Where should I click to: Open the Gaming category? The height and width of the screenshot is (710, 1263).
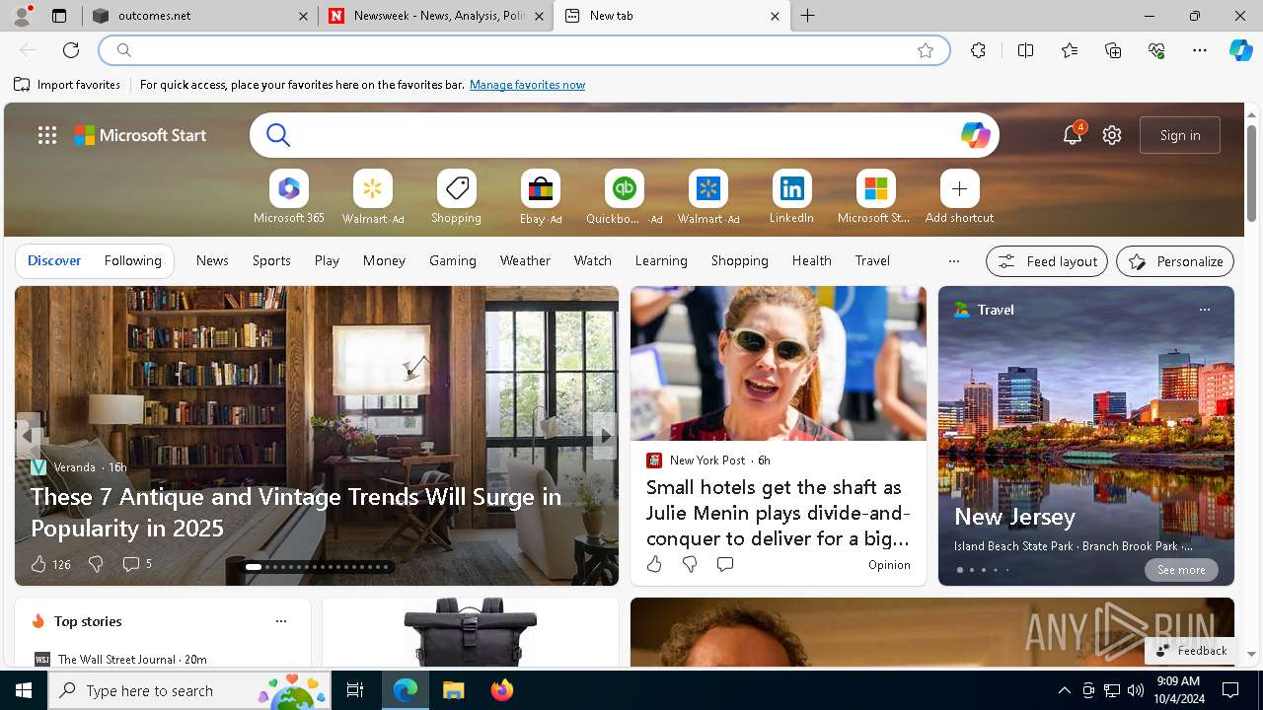coord(453,260)
